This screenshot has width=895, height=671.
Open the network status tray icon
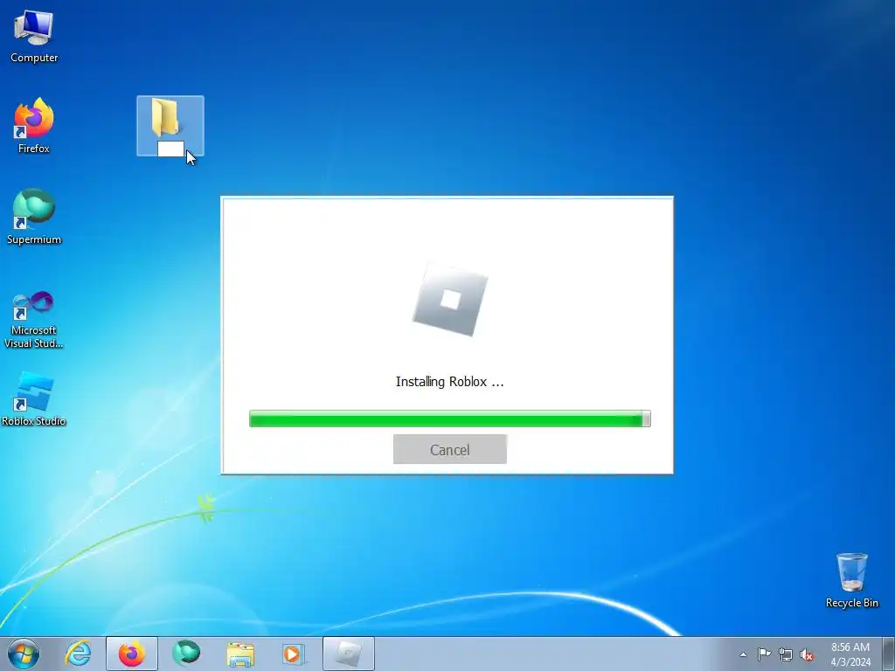(x=786, y=654)
